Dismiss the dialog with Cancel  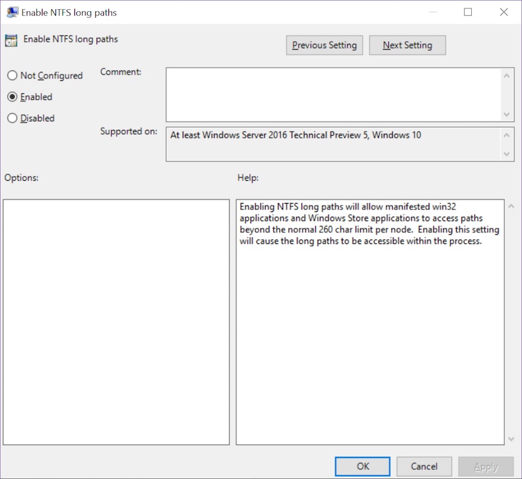coord(424,467)
